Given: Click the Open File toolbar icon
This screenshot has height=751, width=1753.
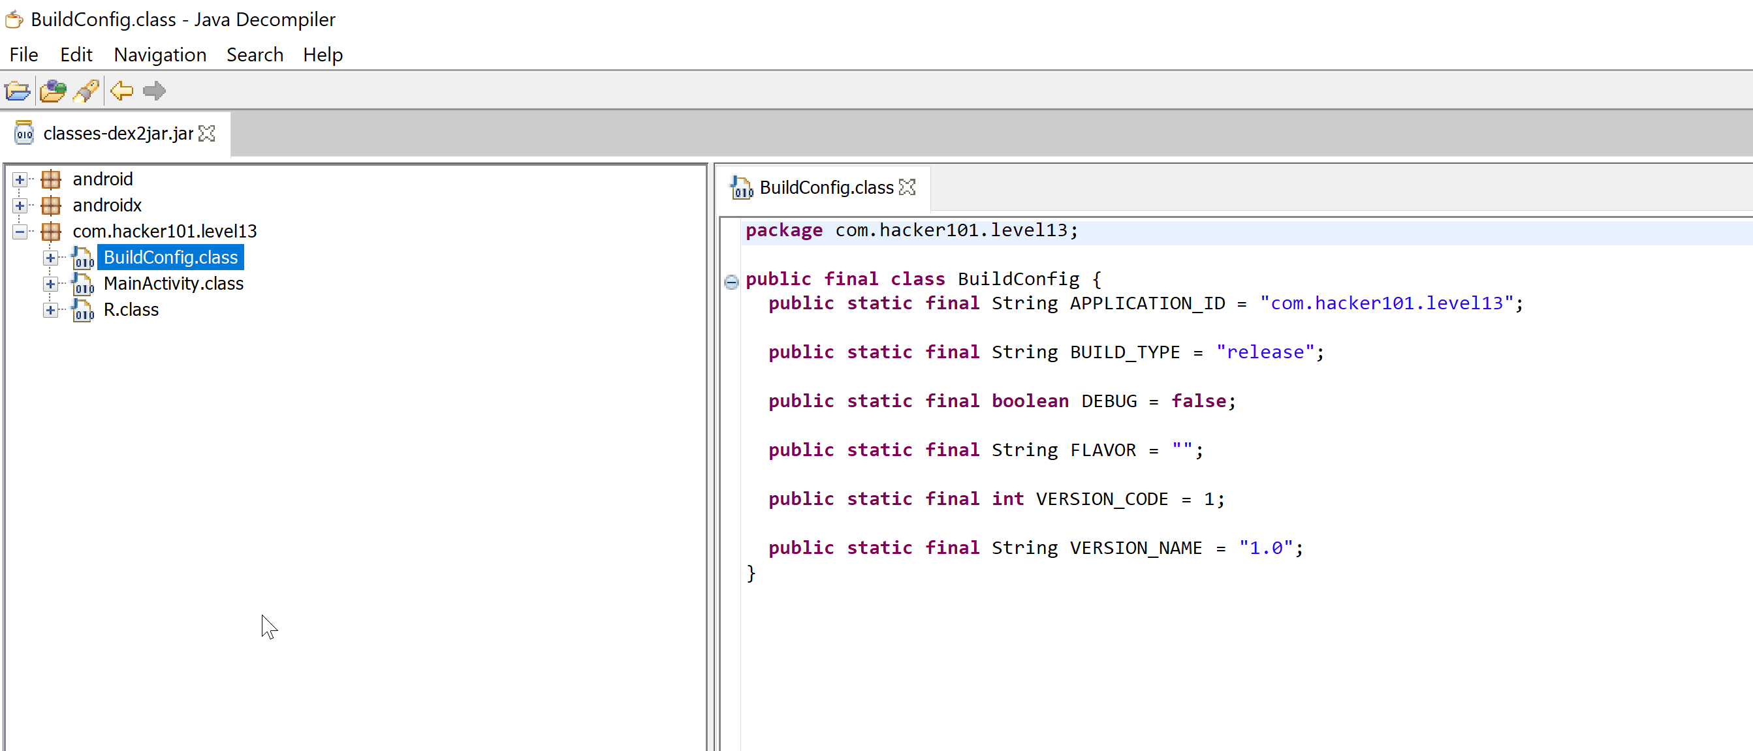Looking at the screenshot, I should [18, 91].
